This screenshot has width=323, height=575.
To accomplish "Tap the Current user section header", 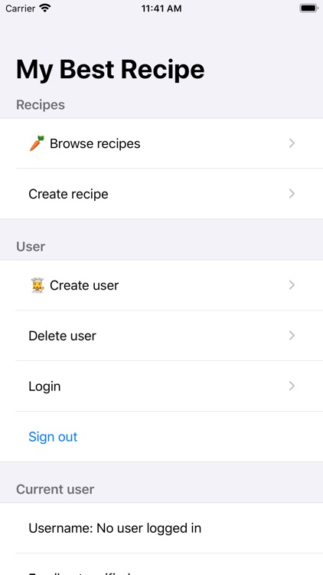I will tap(55, 489).
